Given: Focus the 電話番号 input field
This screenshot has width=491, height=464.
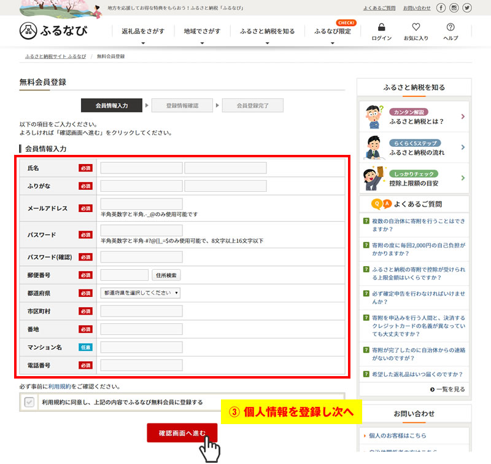Looking at the screenshot, I should 142,365.
